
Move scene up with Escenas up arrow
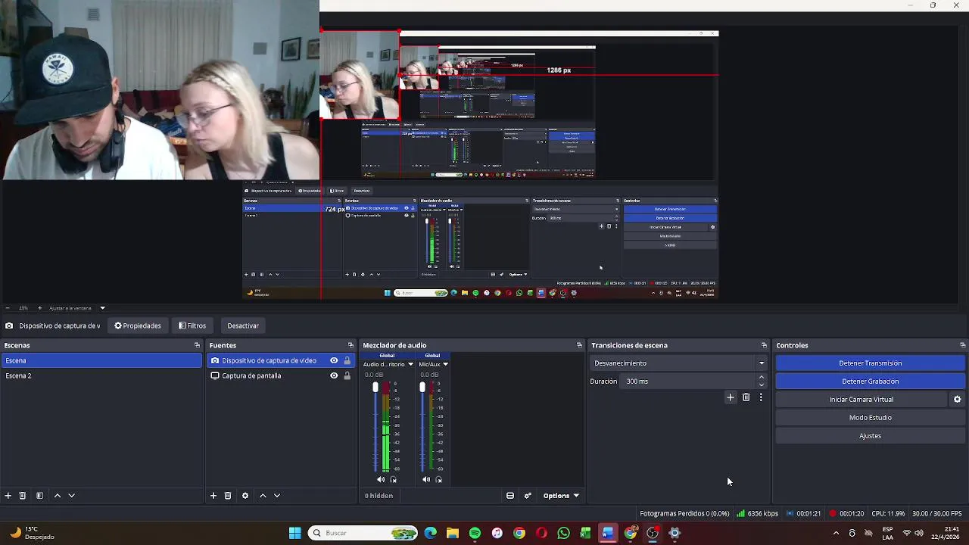pos(57,496)
